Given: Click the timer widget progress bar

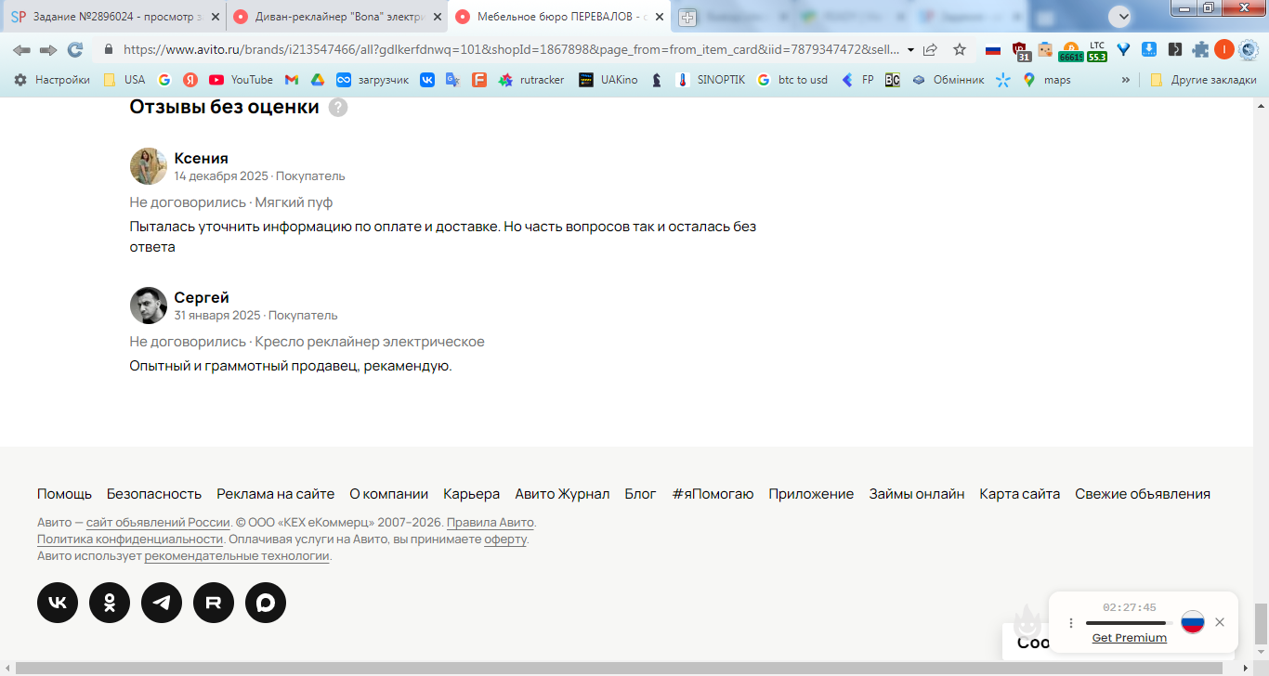Looking at the screenshot, I should click(x=1128, y=623).
